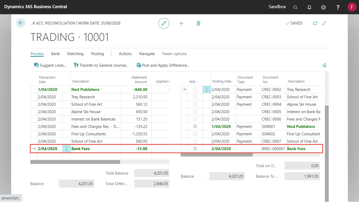Open settings gear in header
The width and height of the screenshot is (359, 202).
coord(323,7)
